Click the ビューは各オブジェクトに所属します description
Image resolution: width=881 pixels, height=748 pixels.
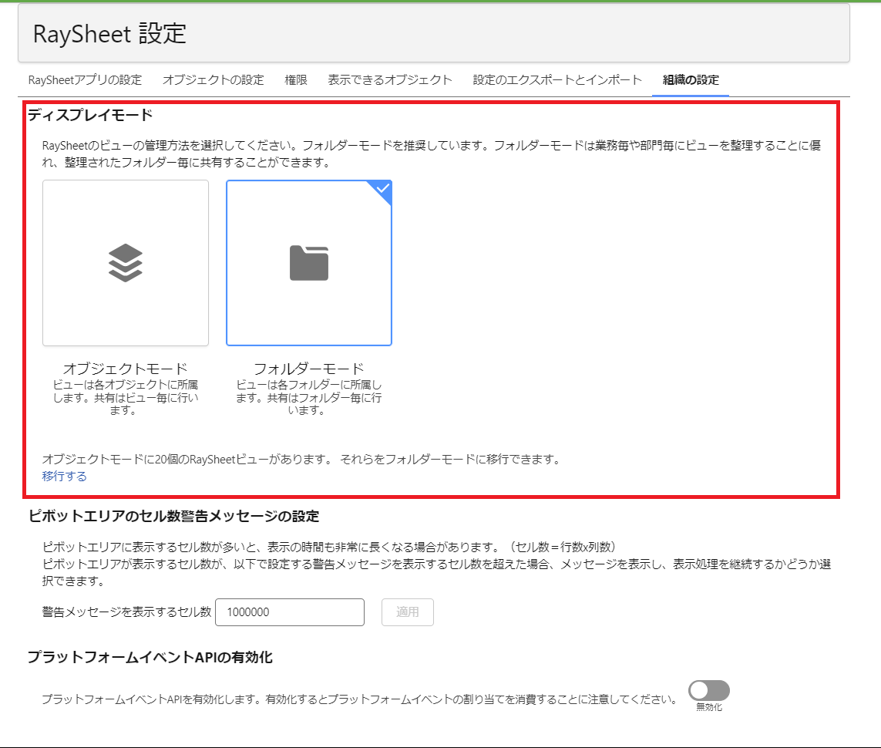click(126, 397)
